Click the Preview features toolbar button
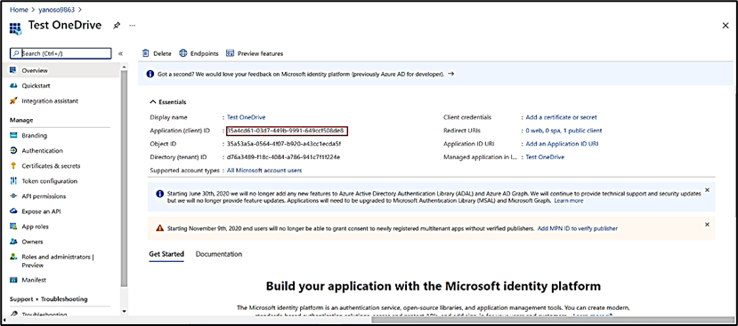This screenshot has height=326, width=738. [x=255, y=53]
